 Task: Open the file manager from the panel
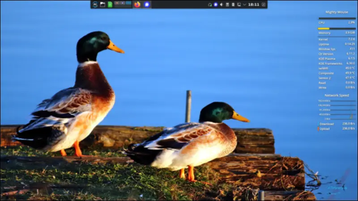pos(103,4)
